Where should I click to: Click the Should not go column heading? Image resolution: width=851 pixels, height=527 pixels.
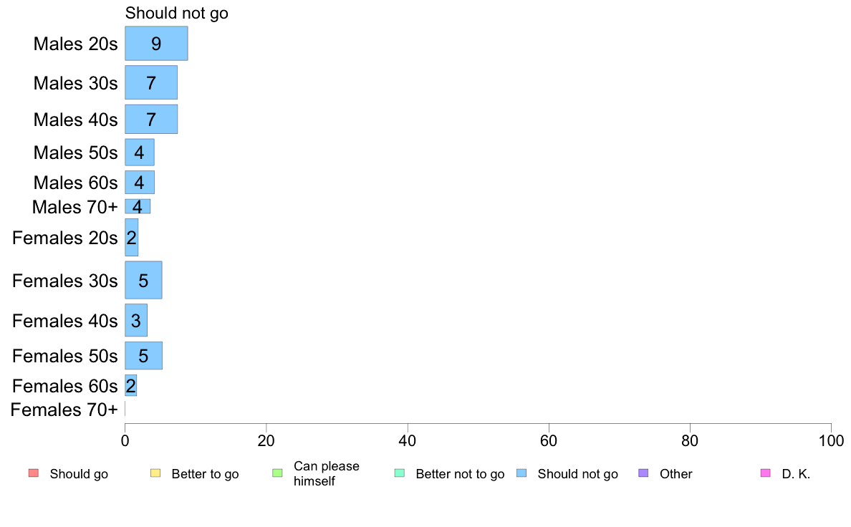176,13
